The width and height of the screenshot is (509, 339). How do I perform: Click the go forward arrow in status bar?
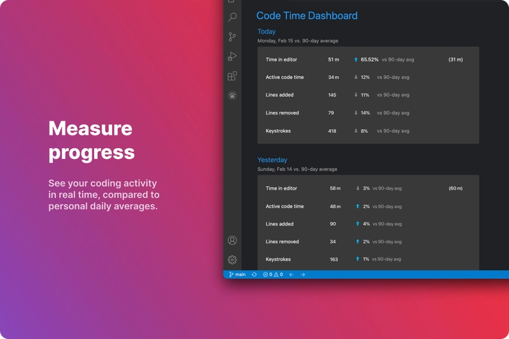[303, 275]
